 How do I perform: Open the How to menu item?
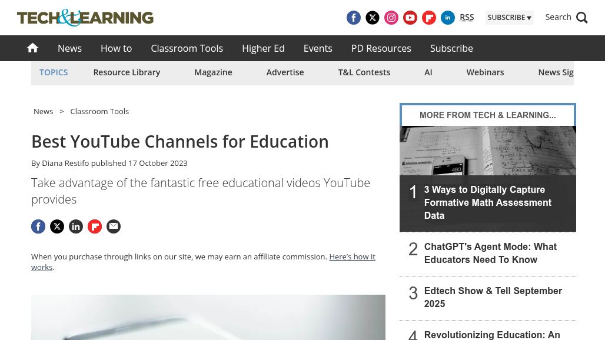tap(116, 48)
